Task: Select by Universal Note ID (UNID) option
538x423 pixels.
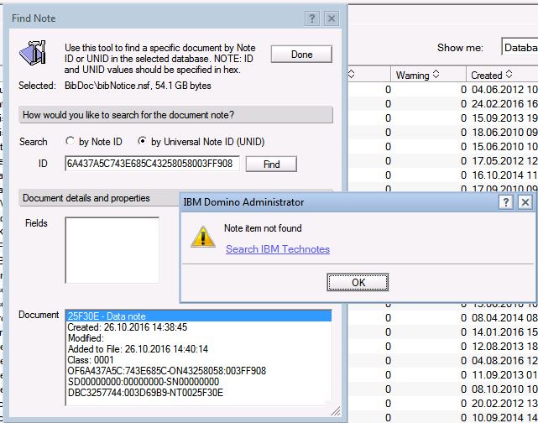Action: click(143, 142)
